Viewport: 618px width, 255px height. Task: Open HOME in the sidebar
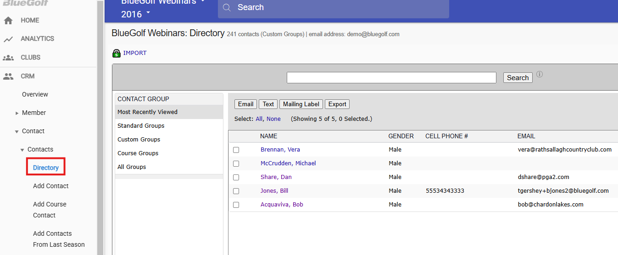click(x=30, y=21)
